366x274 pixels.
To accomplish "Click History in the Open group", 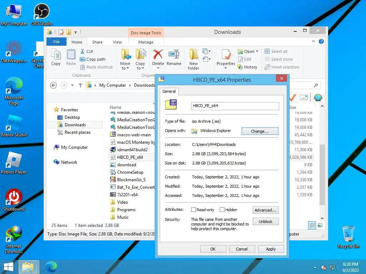I will click(x=247, y=67).
